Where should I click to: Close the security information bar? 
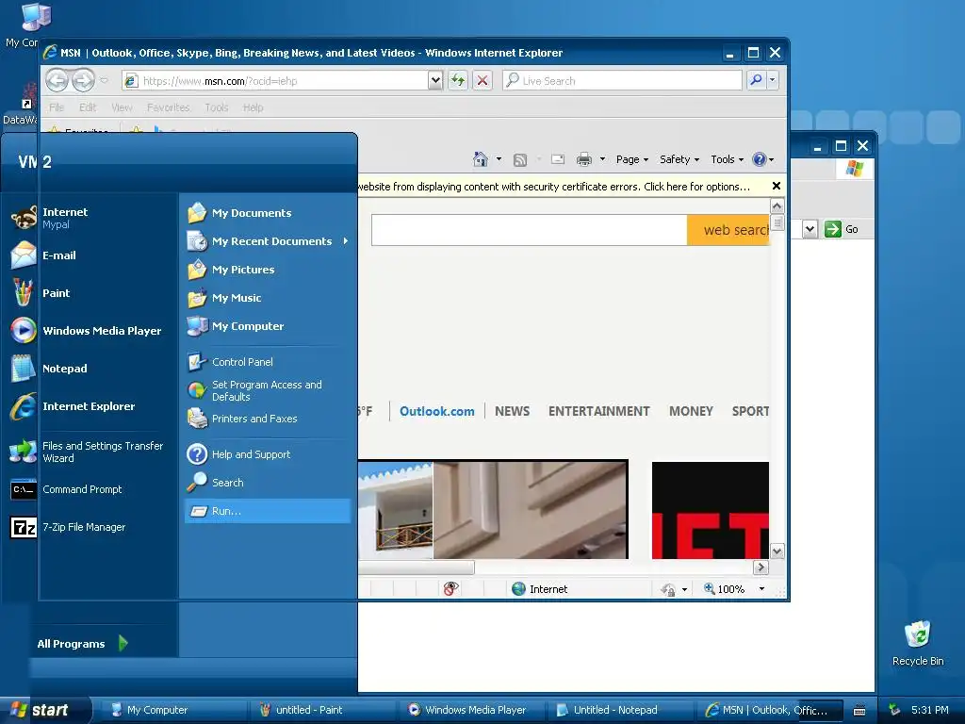pos(777,186)
